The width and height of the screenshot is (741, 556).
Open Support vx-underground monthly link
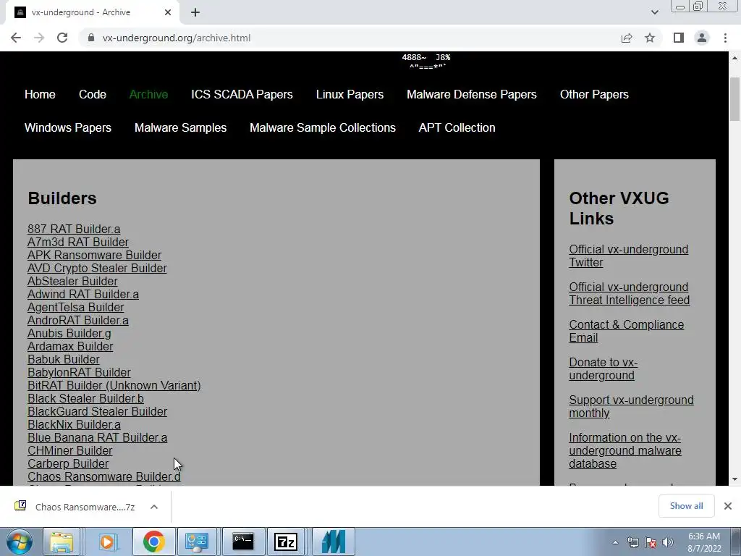631,406
